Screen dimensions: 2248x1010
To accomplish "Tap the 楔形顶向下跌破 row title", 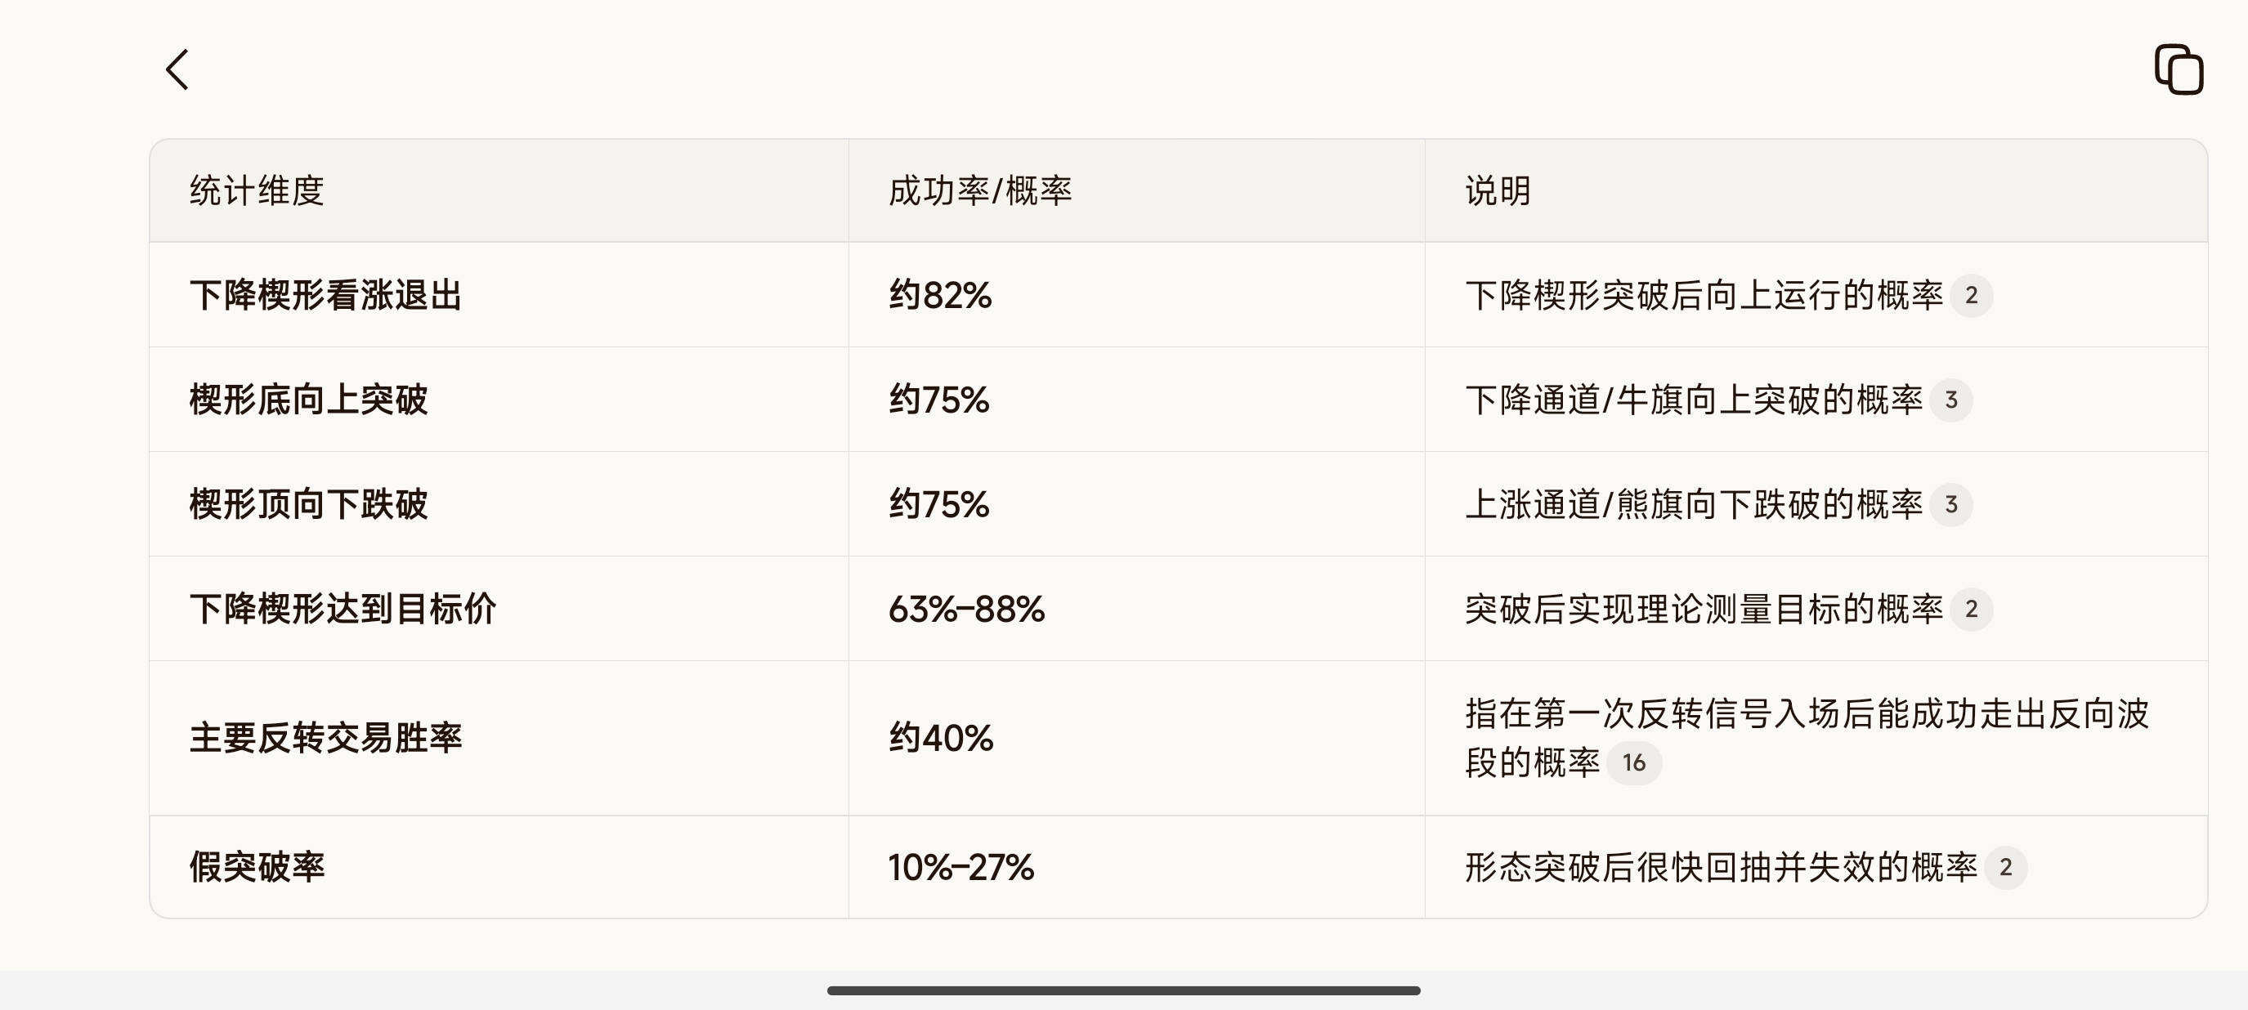I will [308, 505].
